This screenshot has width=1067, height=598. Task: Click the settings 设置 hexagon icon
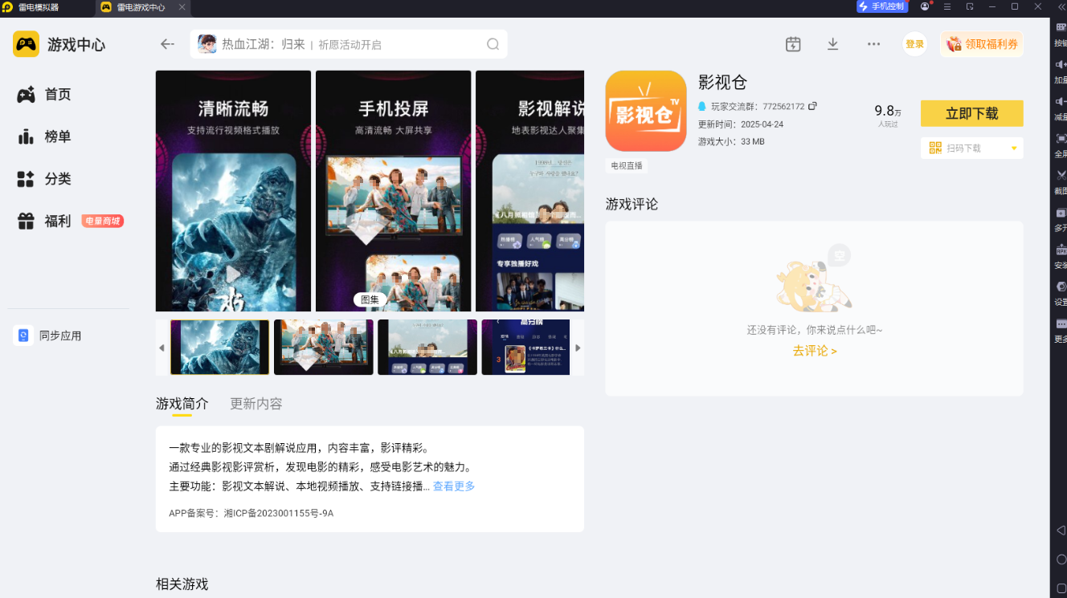1061,287
